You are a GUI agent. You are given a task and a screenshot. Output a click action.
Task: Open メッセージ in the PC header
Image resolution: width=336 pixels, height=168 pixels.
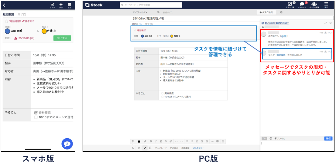click(302, 5)
